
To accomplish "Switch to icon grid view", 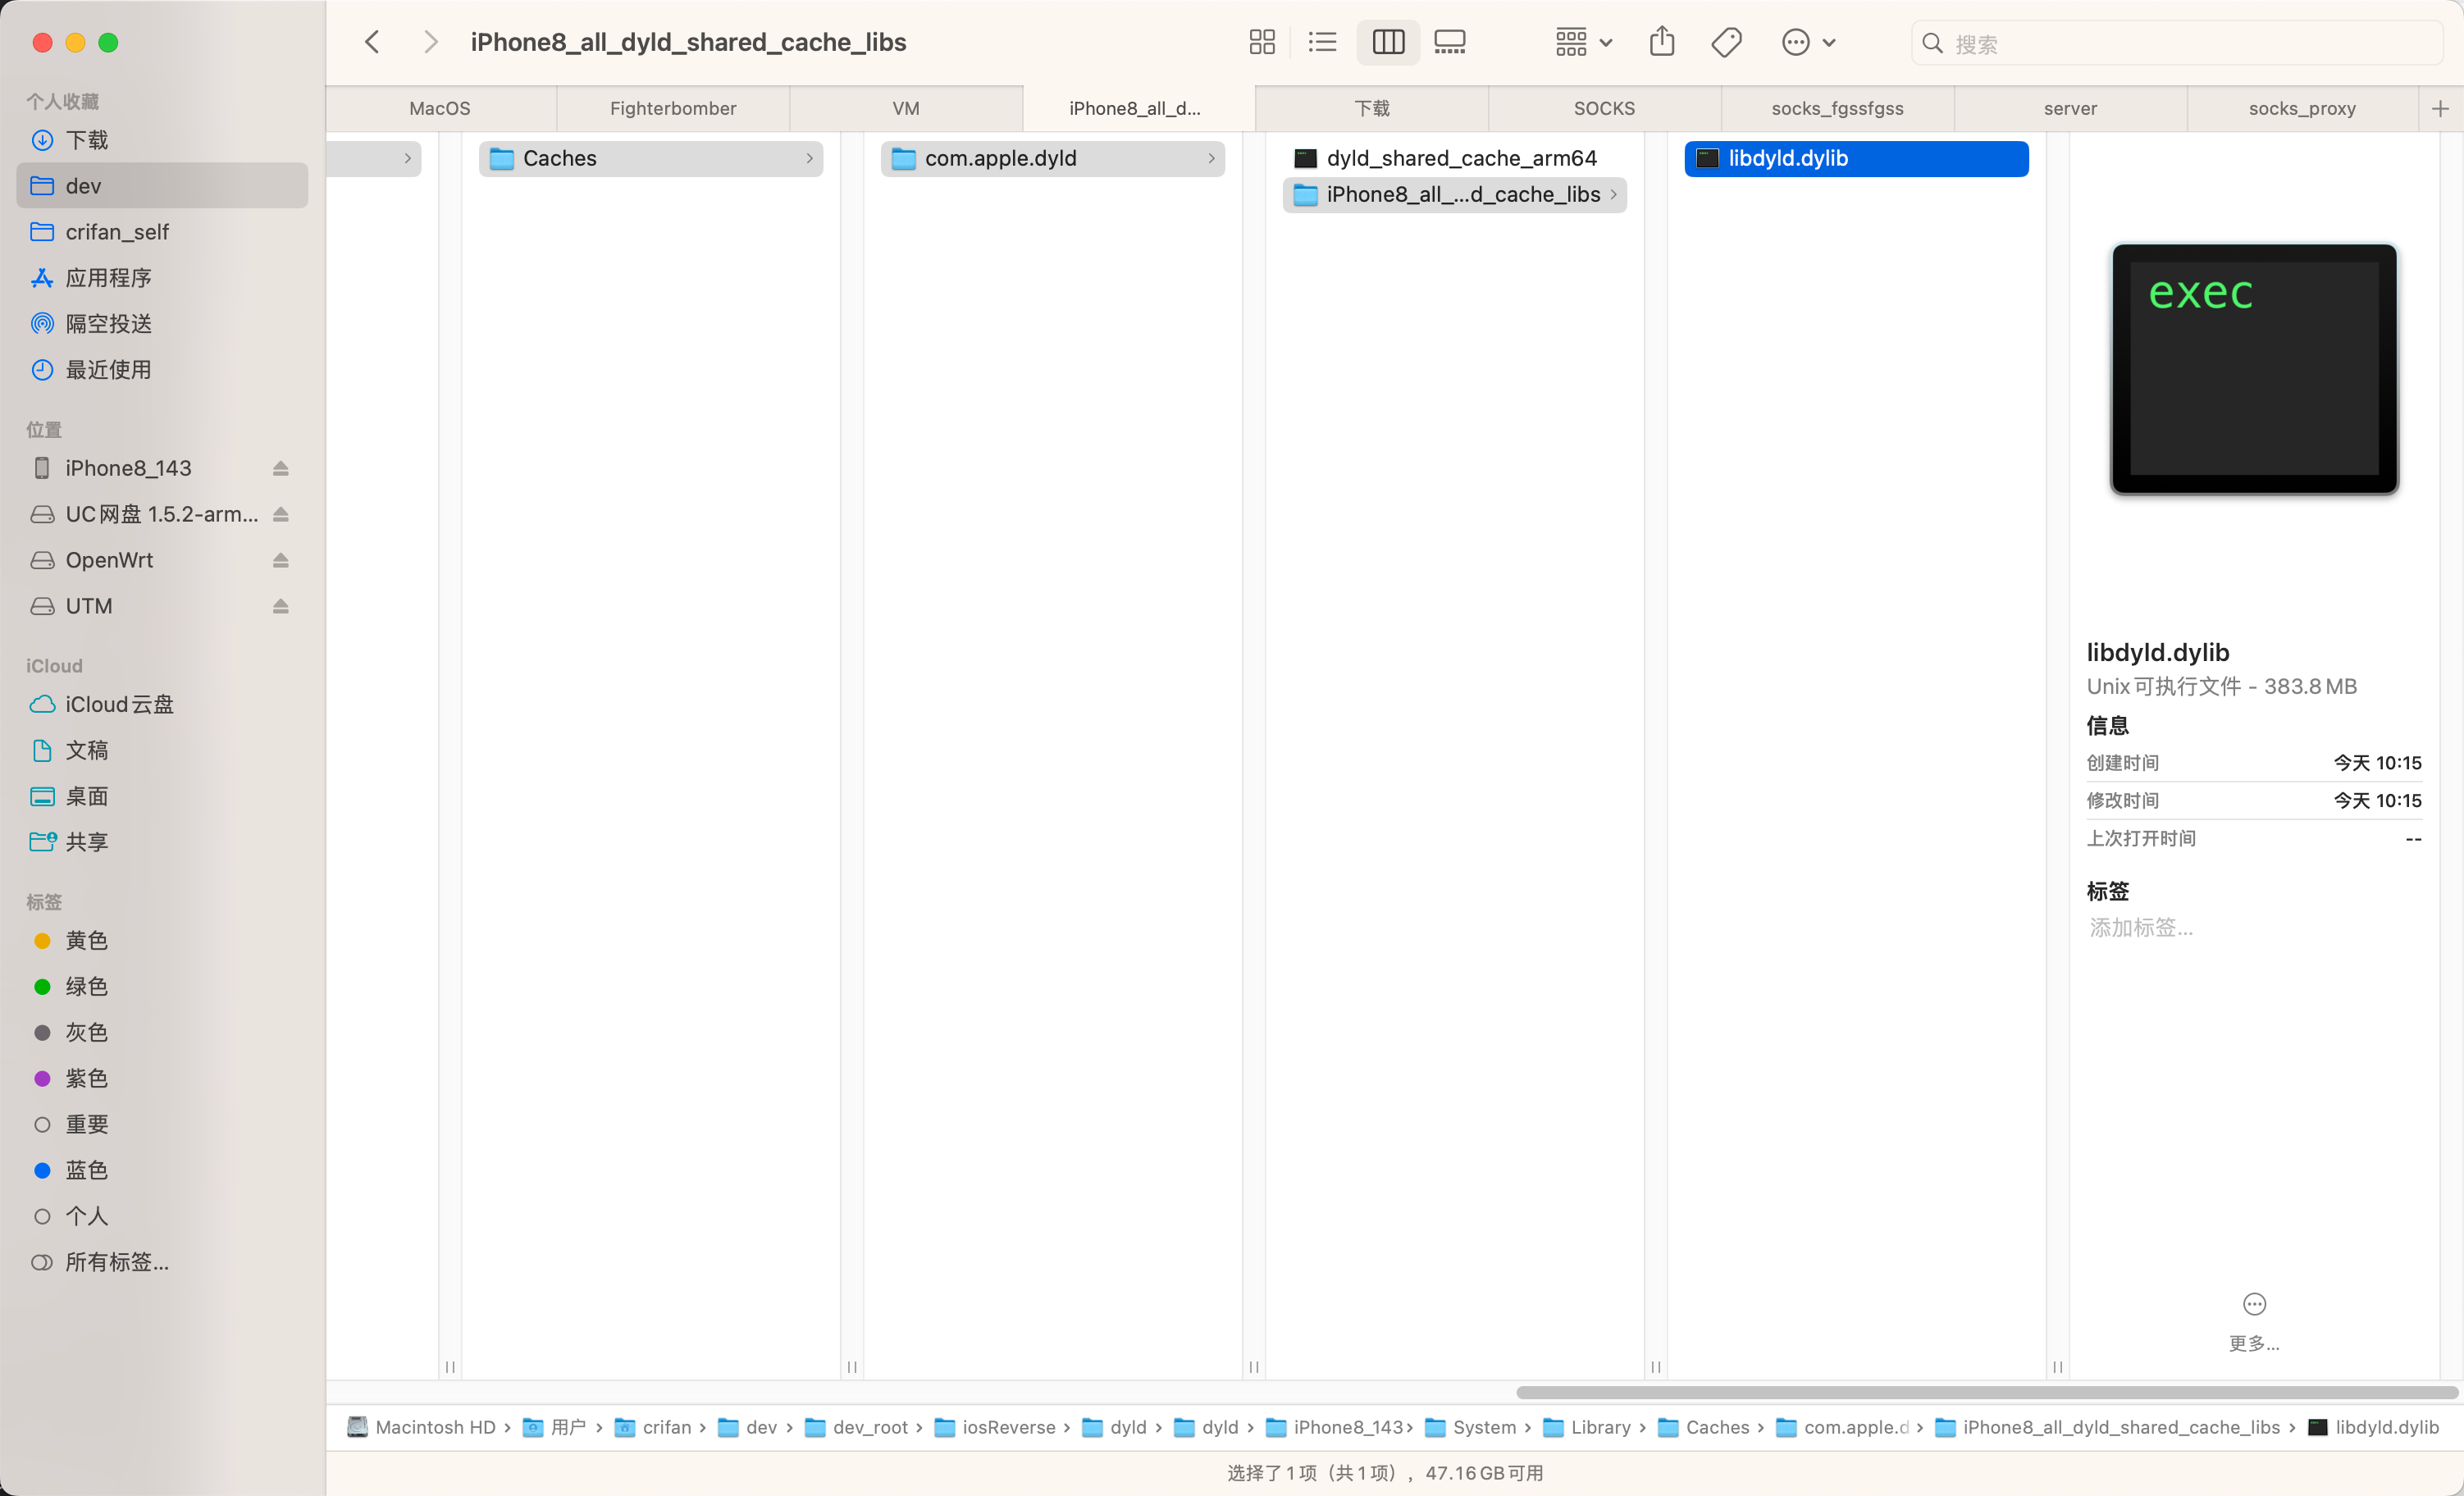I will pos(1262,42).
